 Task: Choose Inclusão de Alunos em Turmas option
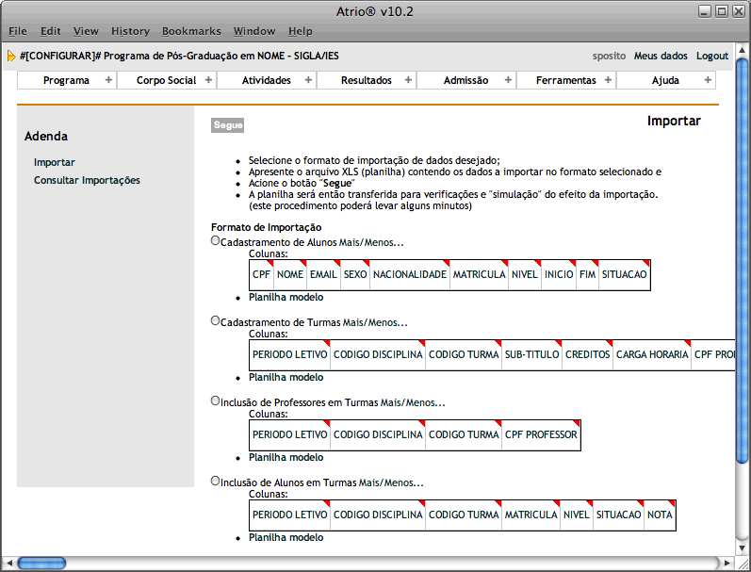pos(216,481)
